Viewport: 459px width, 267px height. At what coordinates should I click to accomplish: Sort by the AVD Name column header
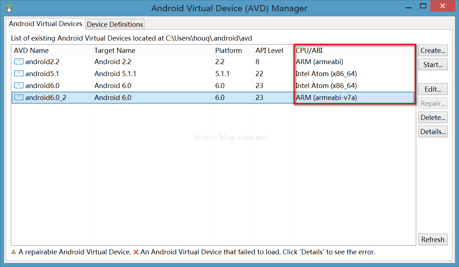click(x=31, y=50)
